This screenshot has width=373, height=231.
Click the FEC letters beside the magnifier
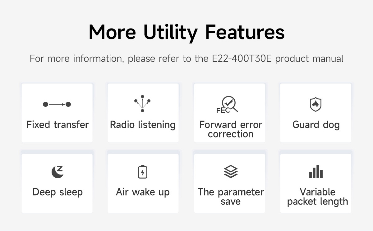(223, 111)
